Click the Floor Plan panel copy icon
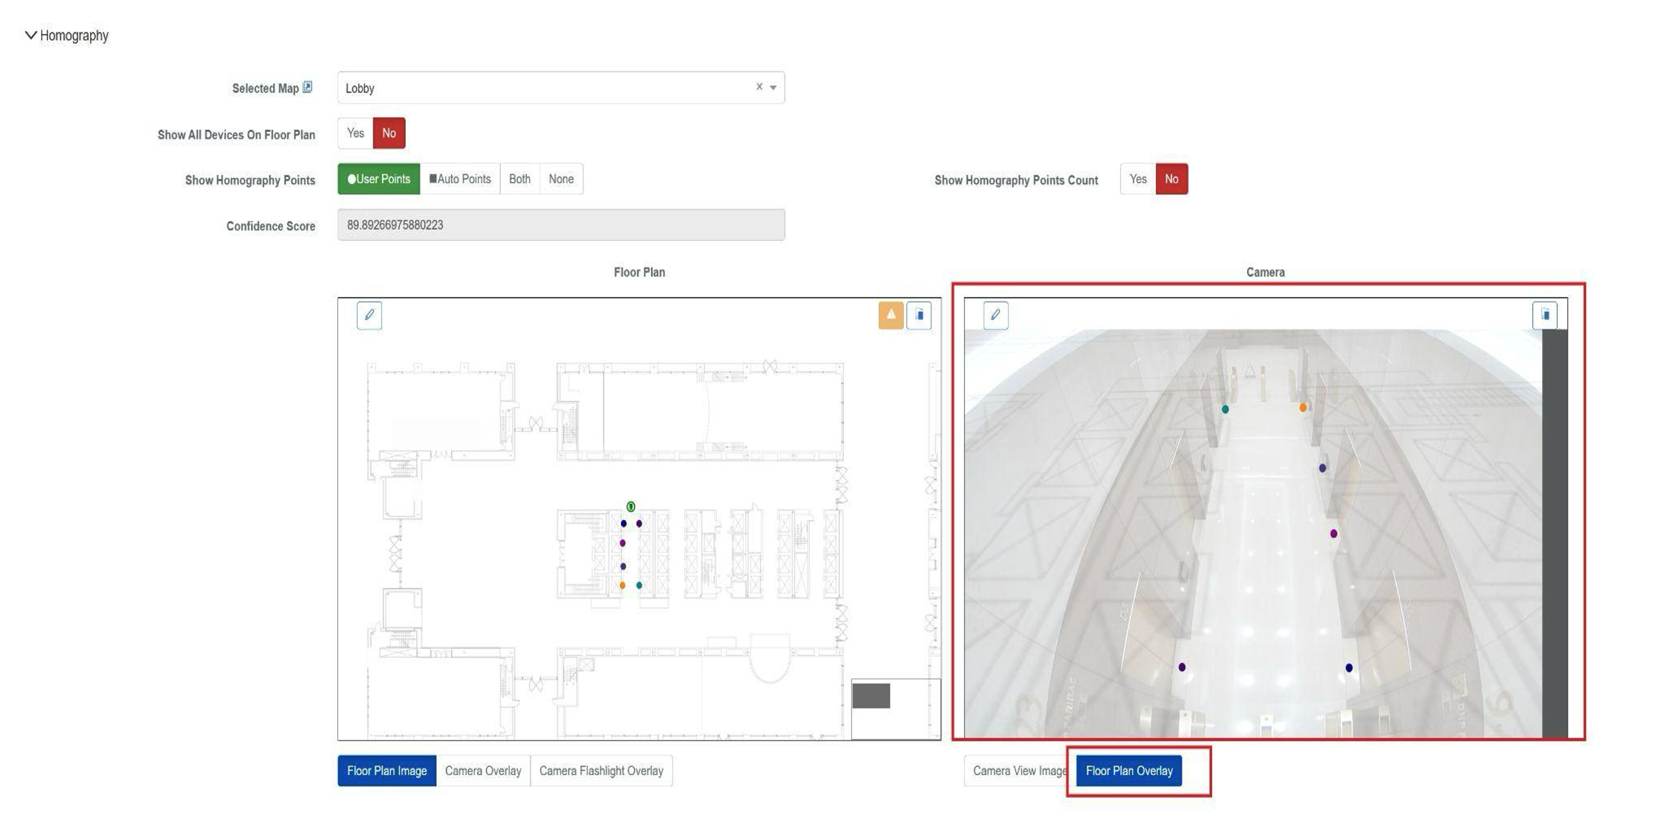 tap(918, 315)
